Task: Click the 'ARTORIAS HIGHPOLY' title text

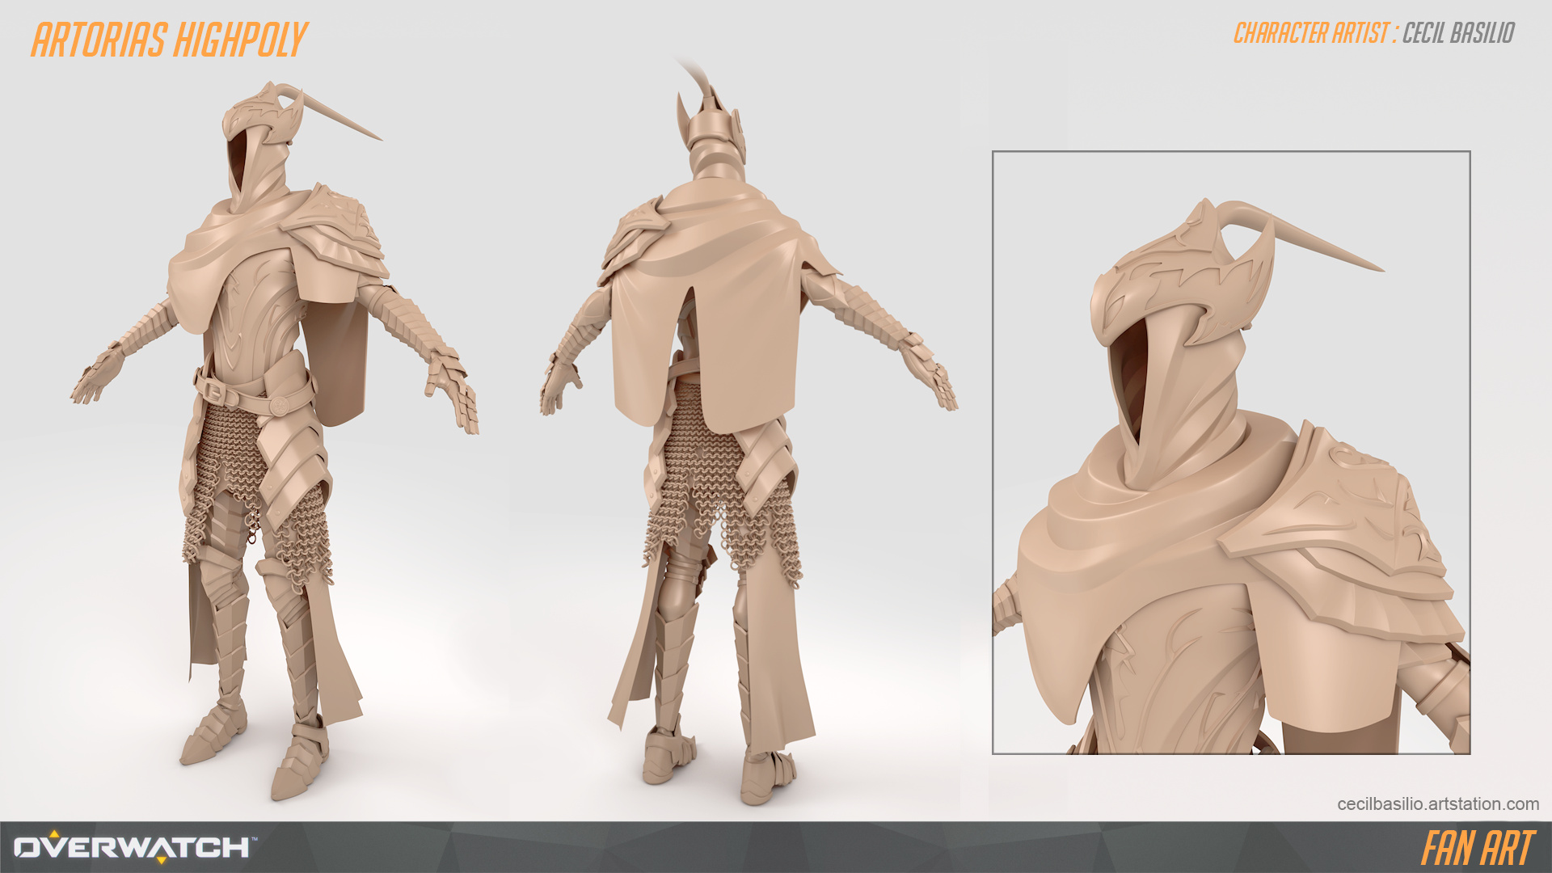Action: point(170,40)
